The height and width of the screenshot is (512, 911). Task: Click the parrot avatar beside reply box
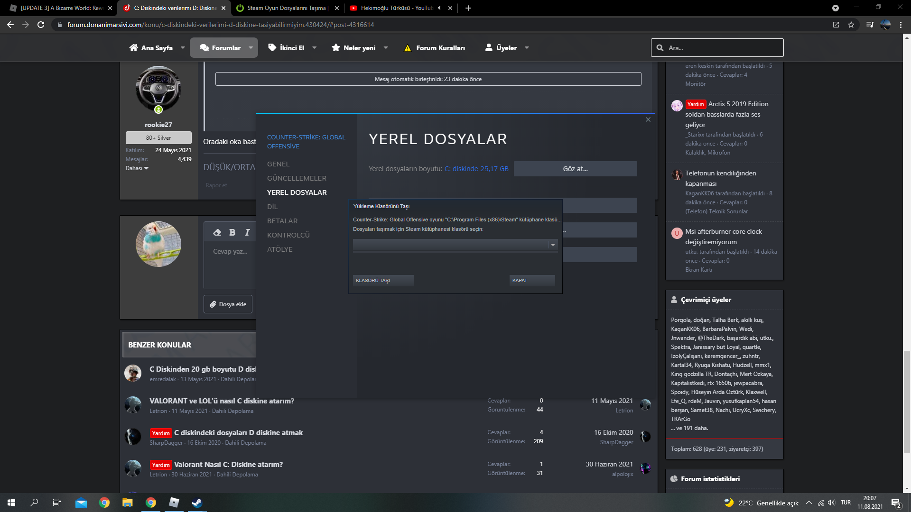(158, 244)
